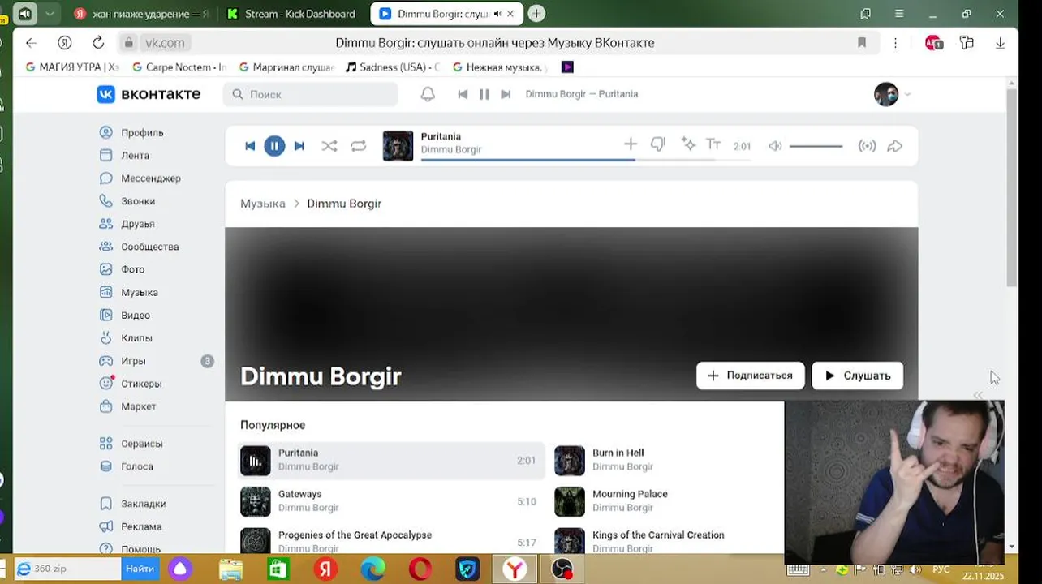Click the dislike thumbs-down icon
Image resolution: width=1042 pixels, height=584 pixels.
pyautogui.click(x=658, y=144)
